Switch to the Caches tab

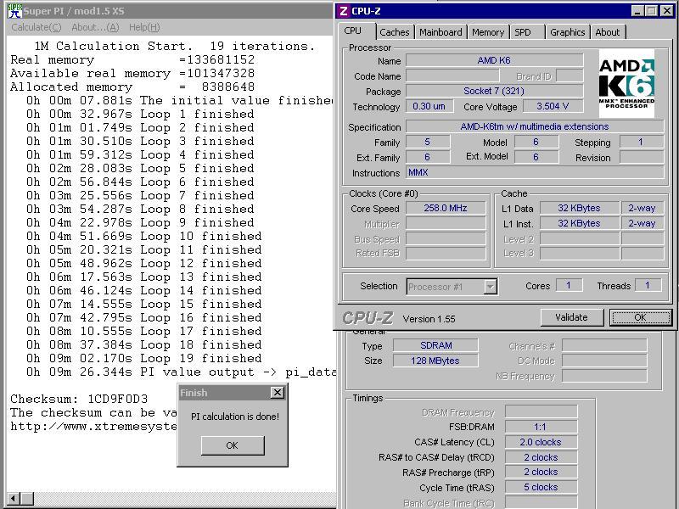point(394,32)
